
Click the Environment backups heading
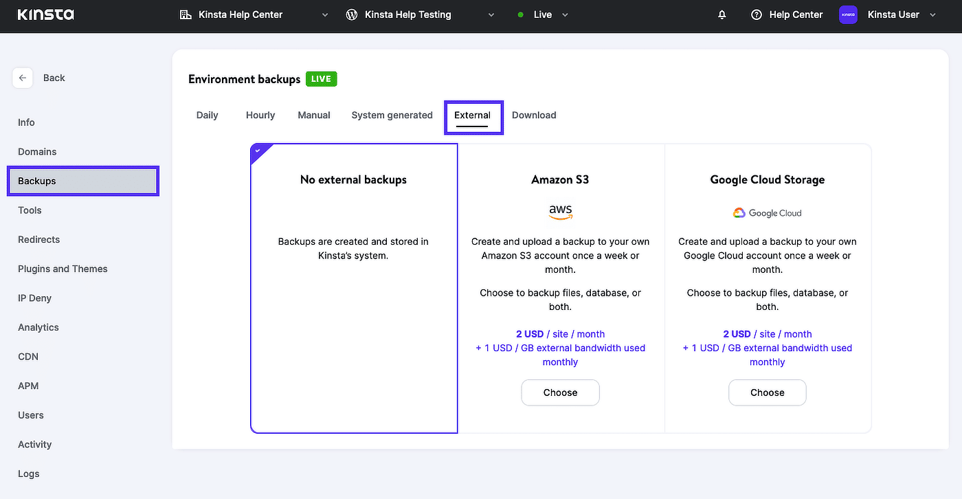tap(245, 79)
